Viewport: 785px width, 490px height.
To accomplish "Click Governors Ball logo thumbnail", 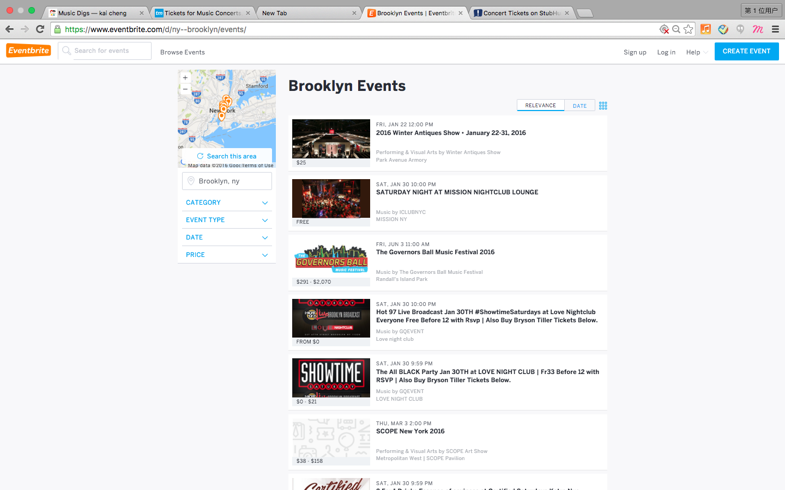I will click(x=331, y=259).
